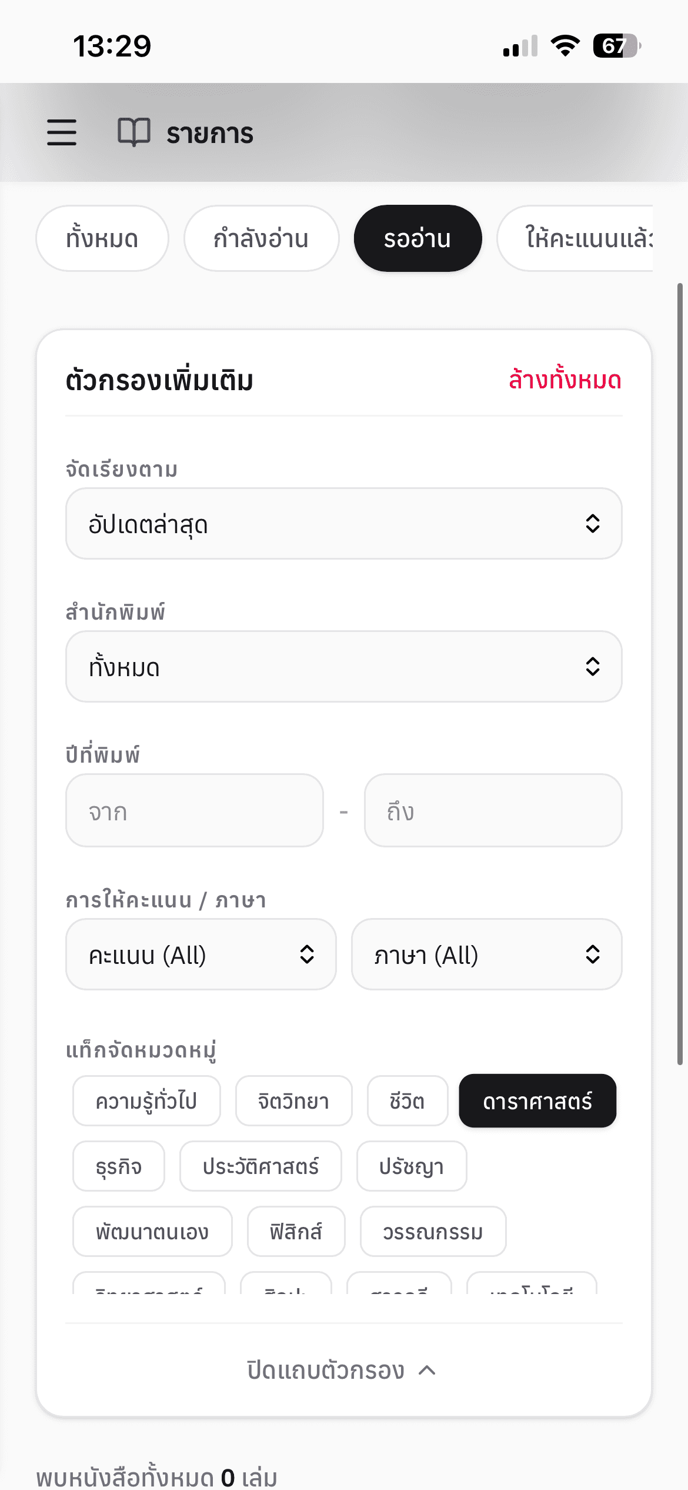Click the จาก year input field

[194, 811]
